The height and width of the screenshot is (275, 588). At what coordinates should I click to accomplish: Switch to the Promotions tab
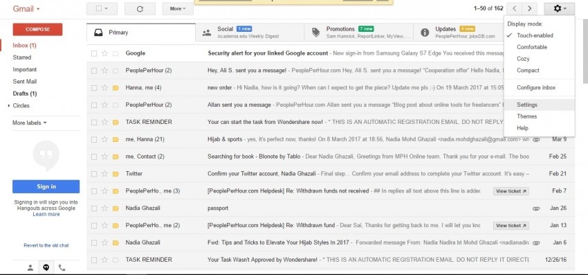(359, 33)
